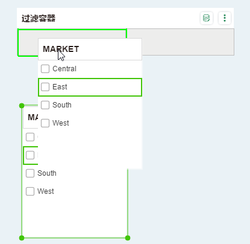
Task: Check the South checkbox in dragged MARKET list
Action: point(45,105)
